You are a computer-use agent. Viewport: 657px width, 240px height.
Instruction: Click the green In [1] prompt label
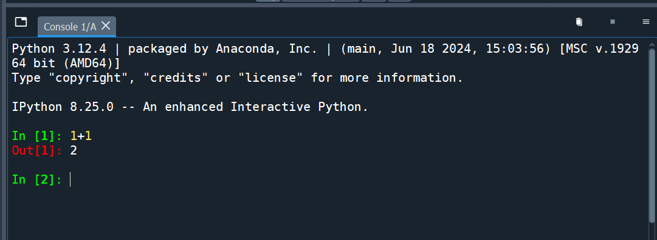tap(37, 136)
